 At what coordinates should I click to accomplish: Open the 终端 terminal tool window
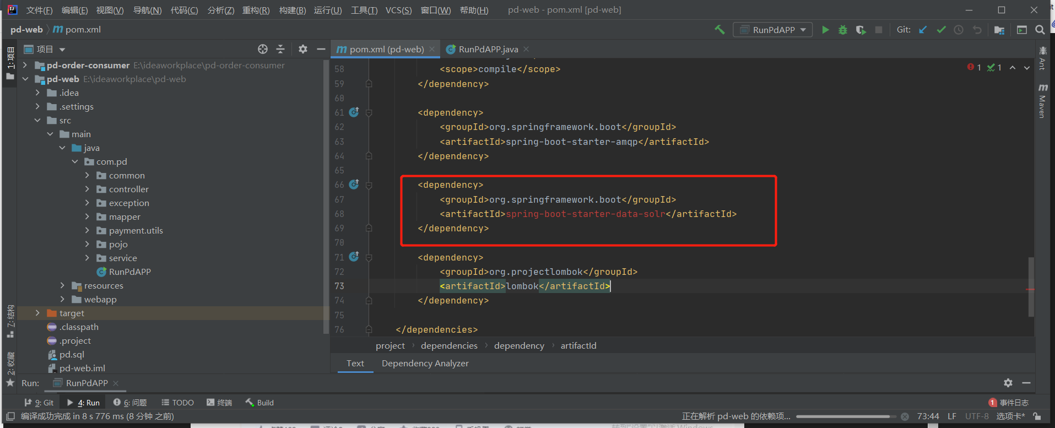[219, 403]
